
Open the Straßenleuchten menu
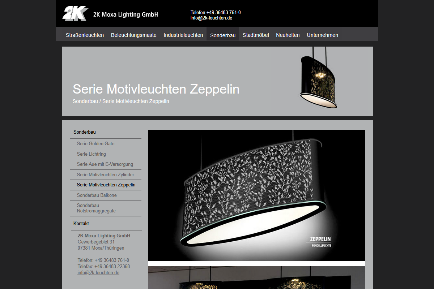point(85,35)
